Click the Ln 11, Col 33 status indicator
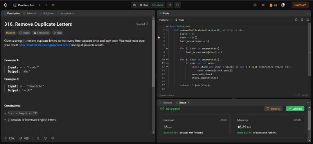The height and width of the screenshot is (144, 313). point(301,95)
